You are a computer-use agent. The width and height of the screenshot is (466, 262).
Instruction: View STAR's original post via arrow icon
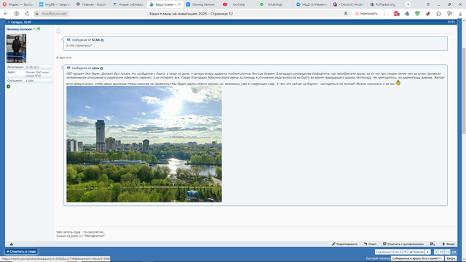point(102,40)
